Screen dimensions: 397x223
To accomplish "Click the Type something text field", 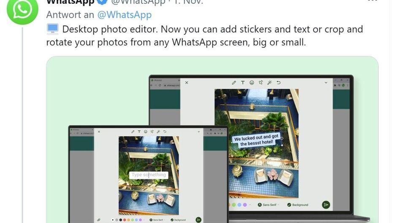I will [149, 175].
